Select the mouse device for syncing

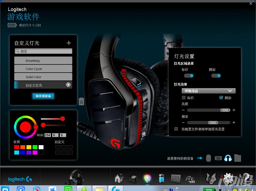pyautogui.click(x=208, y=158)
